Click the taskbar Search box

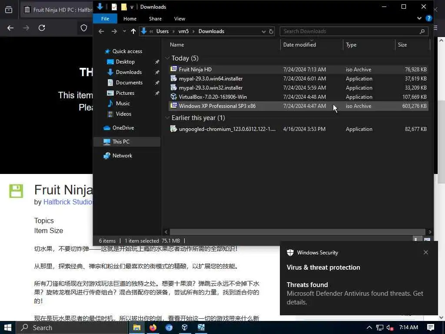click(72, 327)
